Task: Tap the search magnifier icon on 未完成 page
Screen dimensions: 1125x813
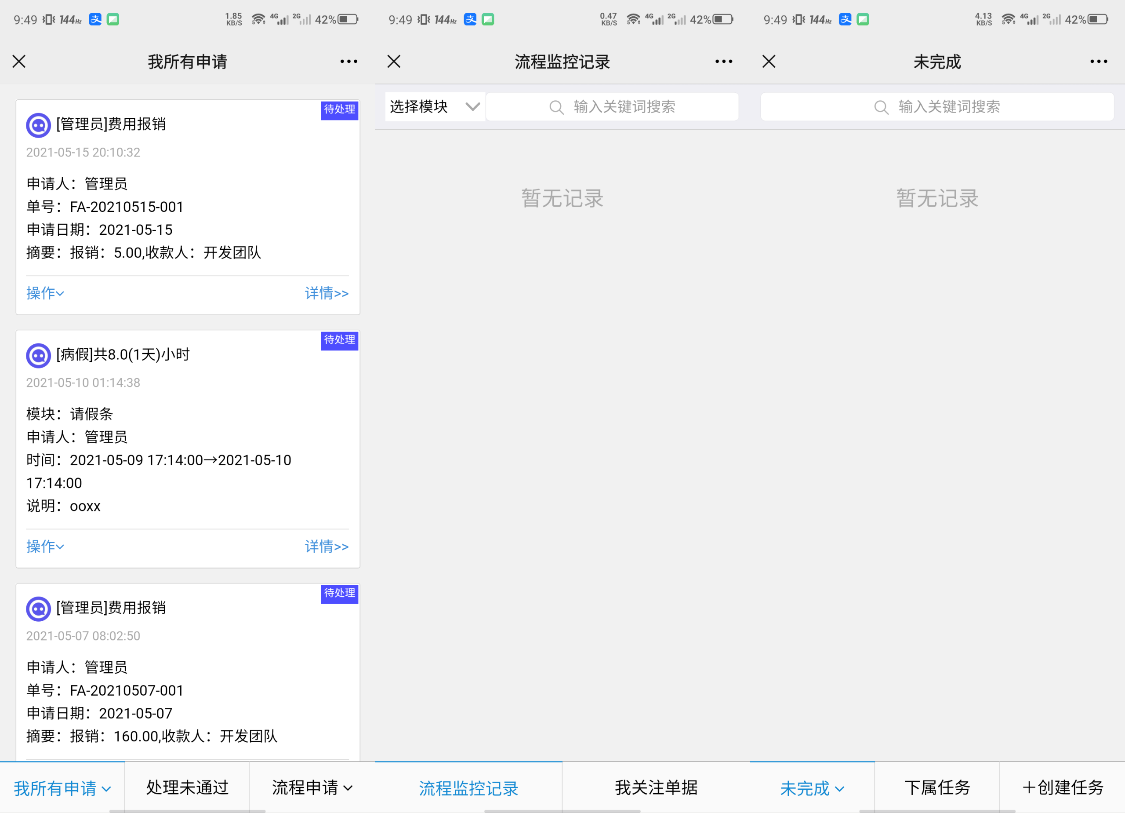Action: [881, 107]
